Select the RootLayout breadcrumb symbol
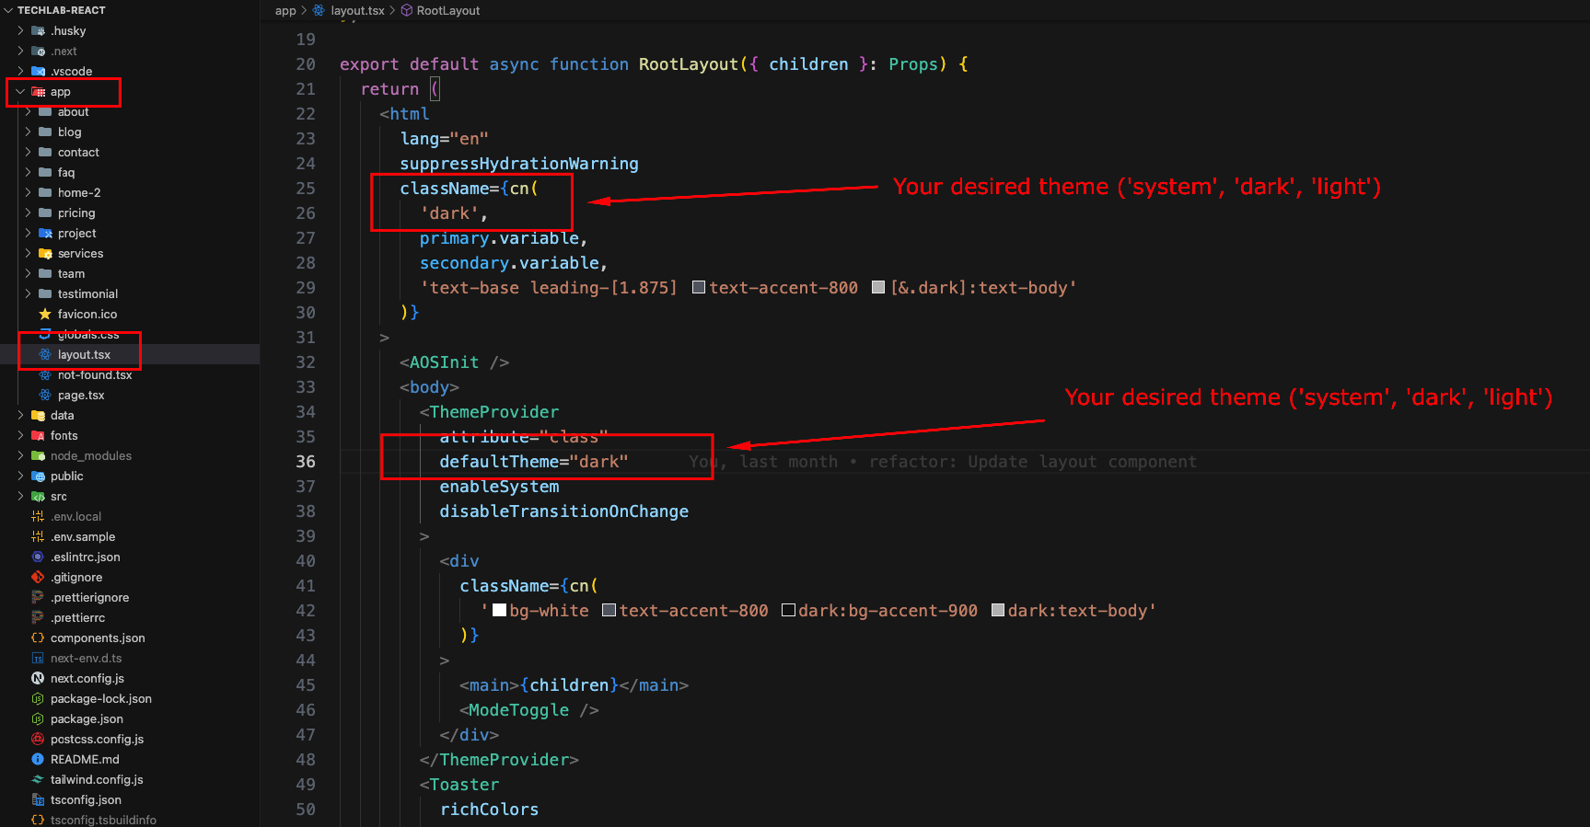1590x827 pixels. click(448, 10)
